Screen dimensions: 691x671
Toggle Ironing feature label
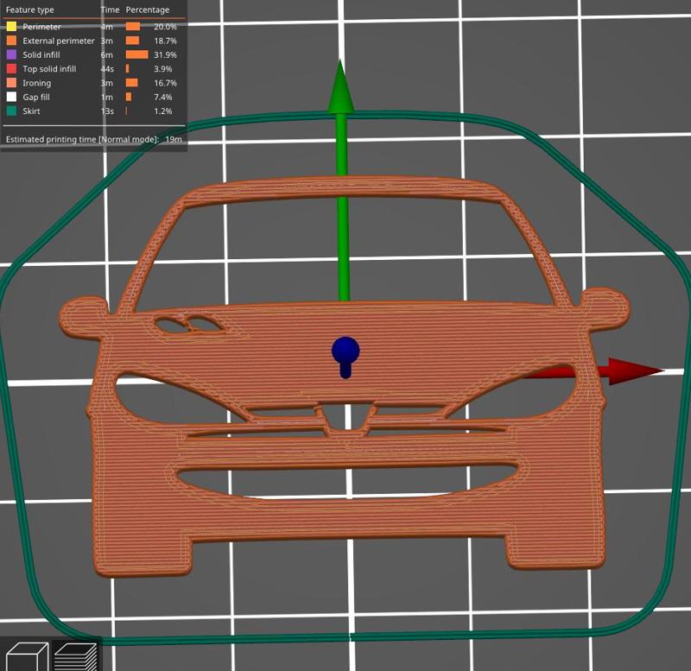click(37, 83)
